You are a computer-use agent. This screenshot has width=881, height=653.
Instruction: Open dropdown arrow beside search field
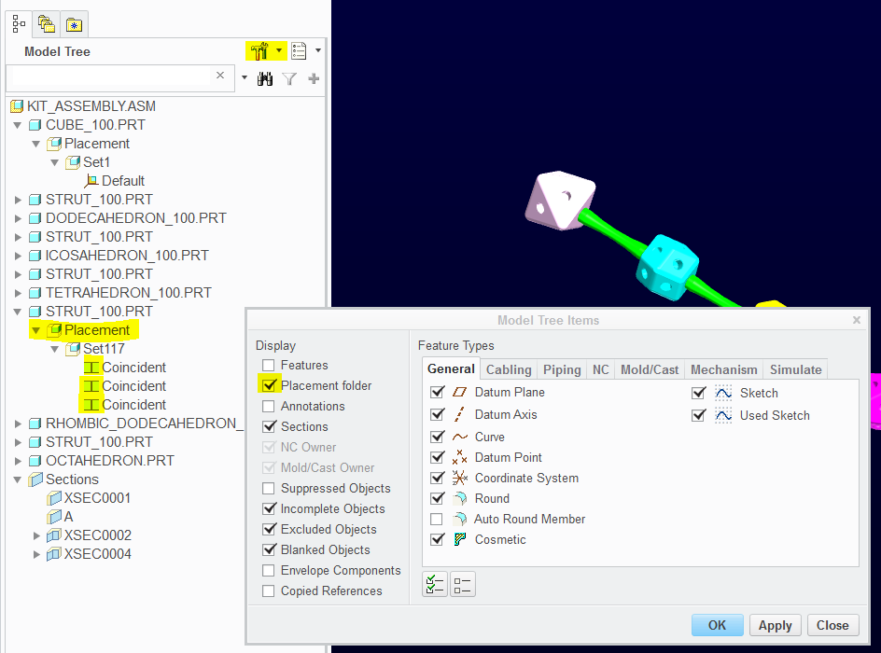[245, 77]
